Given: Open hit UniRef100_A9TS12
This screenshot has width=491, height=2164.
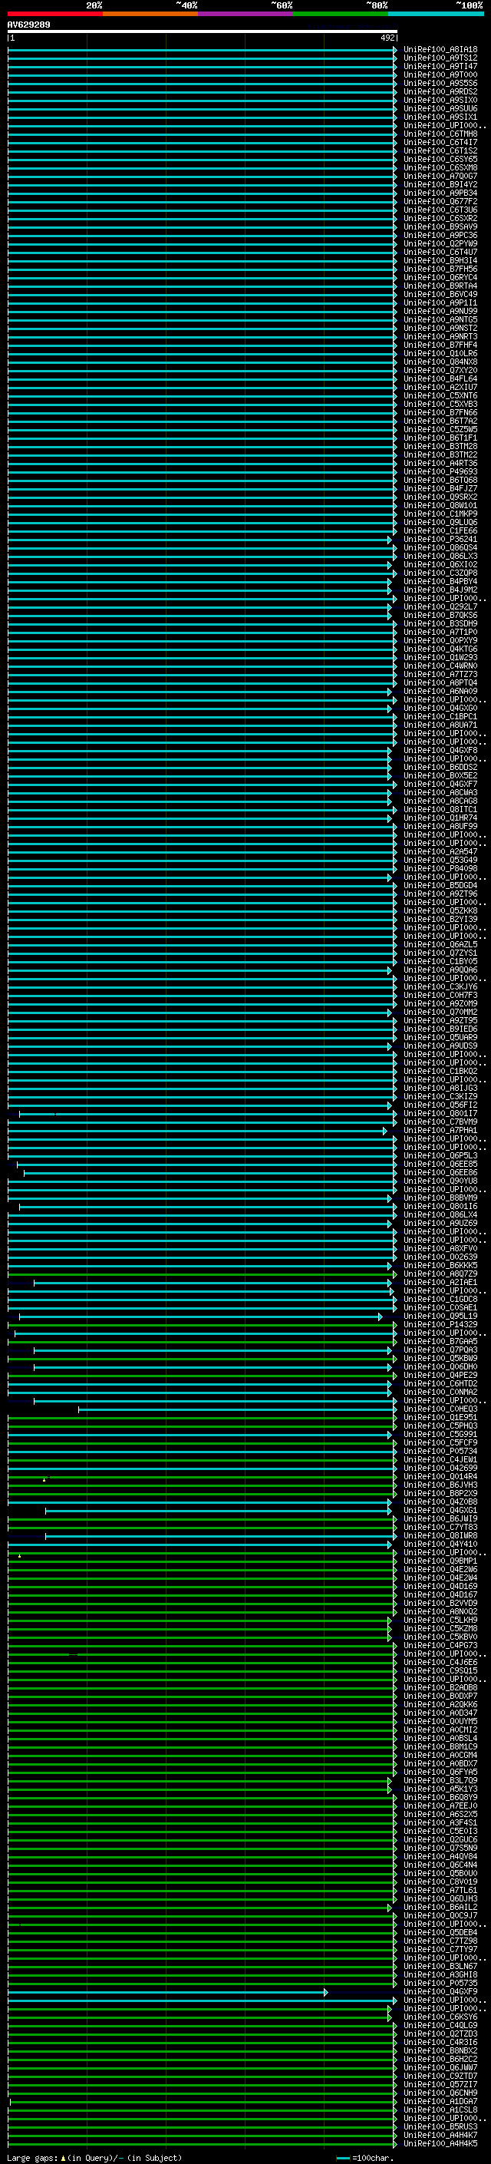Looking at the screenshot, I should coord(440,58).
